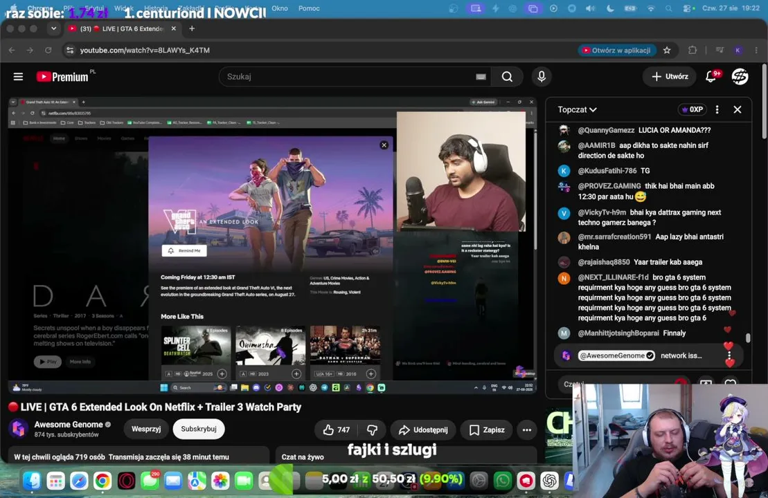Like the live stream
Viewport: 768px width, 498px height.
(x=336, y=430)
